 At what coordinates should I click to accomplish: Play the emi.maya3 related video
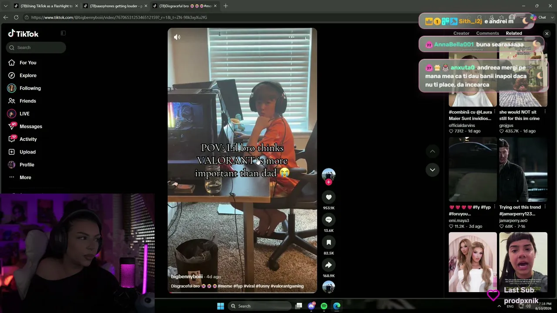tap(473, 170)
